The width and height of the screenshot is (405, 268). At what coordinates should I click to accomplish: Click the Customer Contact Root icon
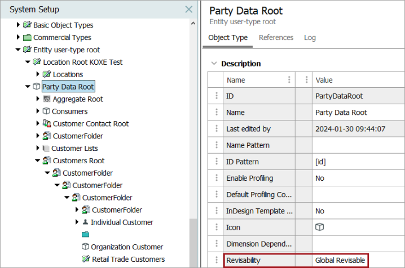pos(47,123)
